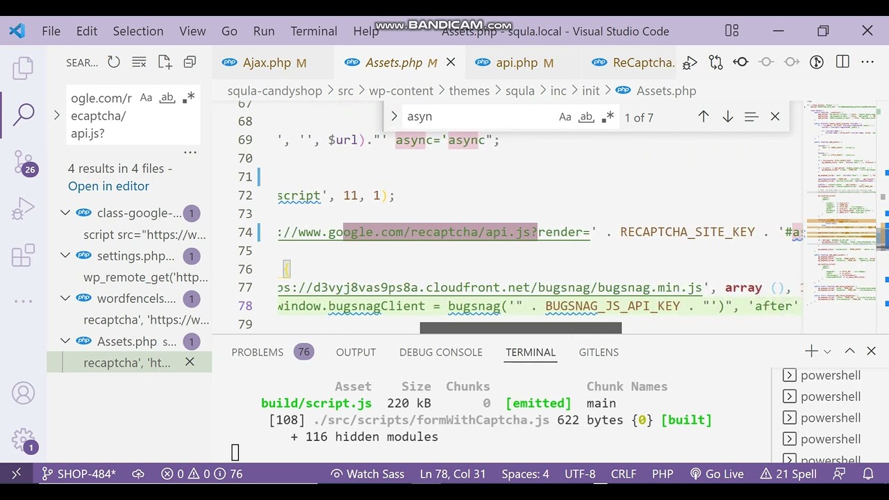Refresh search results
Viewport: 889px width, 500px height.
point(114,62)
